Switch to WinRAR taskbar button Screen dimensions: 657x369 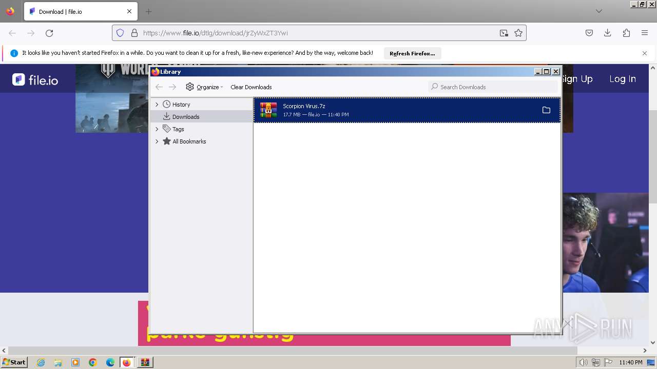coord(145,362)
